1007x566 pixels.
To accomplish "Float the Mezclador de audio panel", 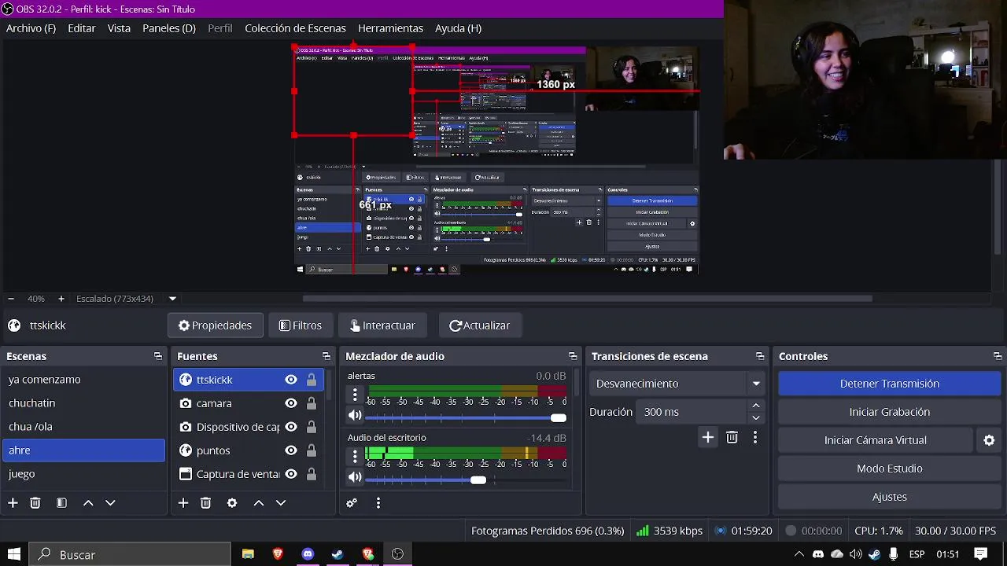I will pyautogui.click(x=573, y=356).
